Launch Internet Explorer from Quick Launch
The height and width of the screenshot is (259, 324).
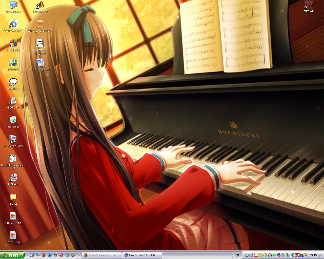point(50,255)
